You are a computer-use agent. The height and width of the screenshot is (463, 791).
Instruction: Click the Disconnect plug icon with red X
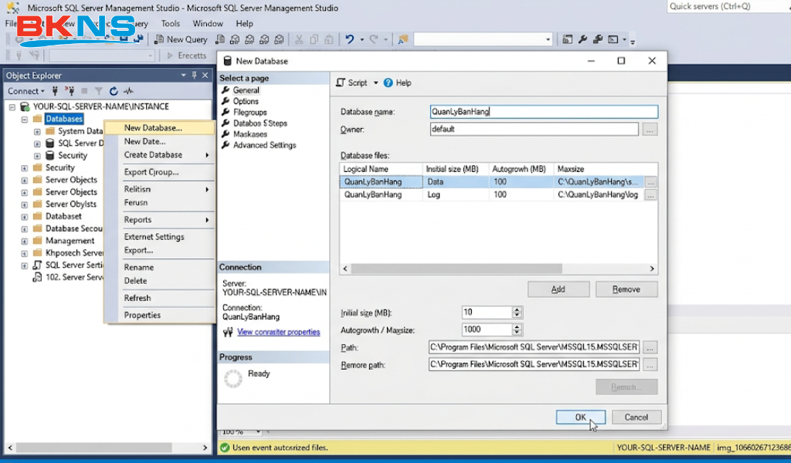coord(70,91)
